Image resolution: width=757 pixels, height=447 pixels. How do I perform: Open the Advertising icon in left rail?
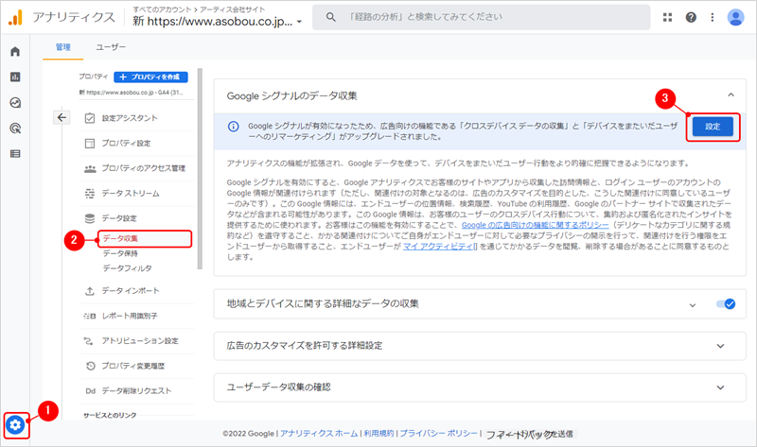(x=15, y=129)
